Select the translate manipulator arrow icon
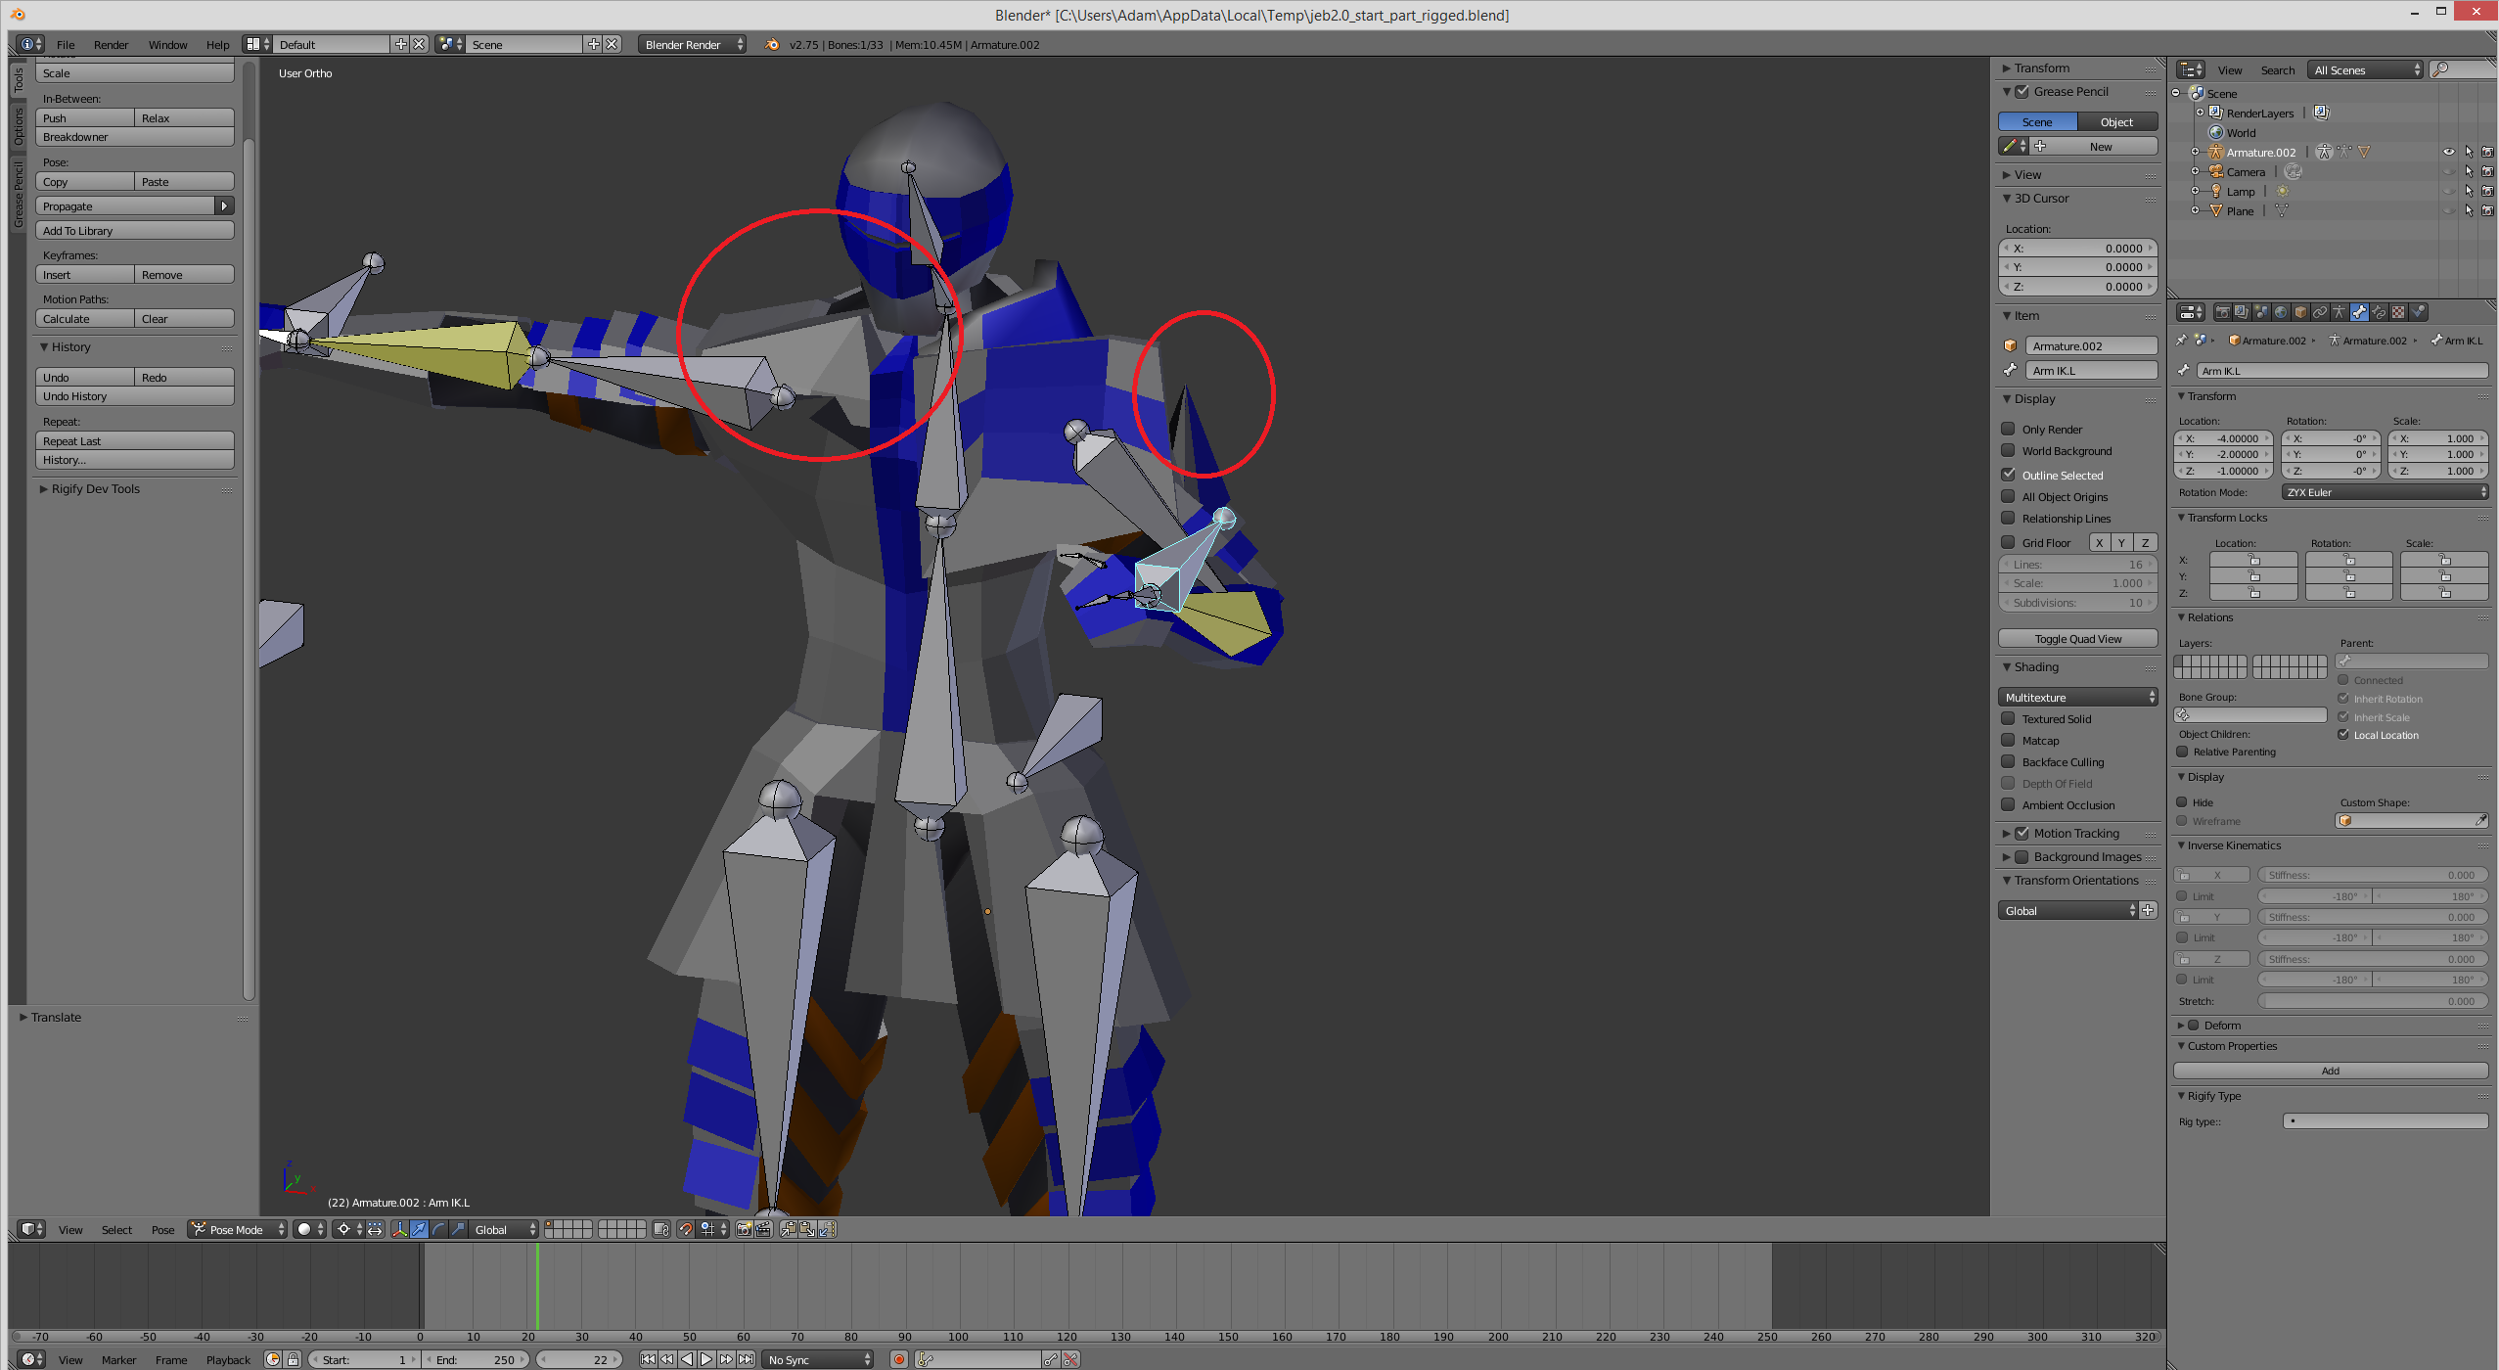Image resolution: width=2499 pixels, height=1370 pixels. 419,1229
